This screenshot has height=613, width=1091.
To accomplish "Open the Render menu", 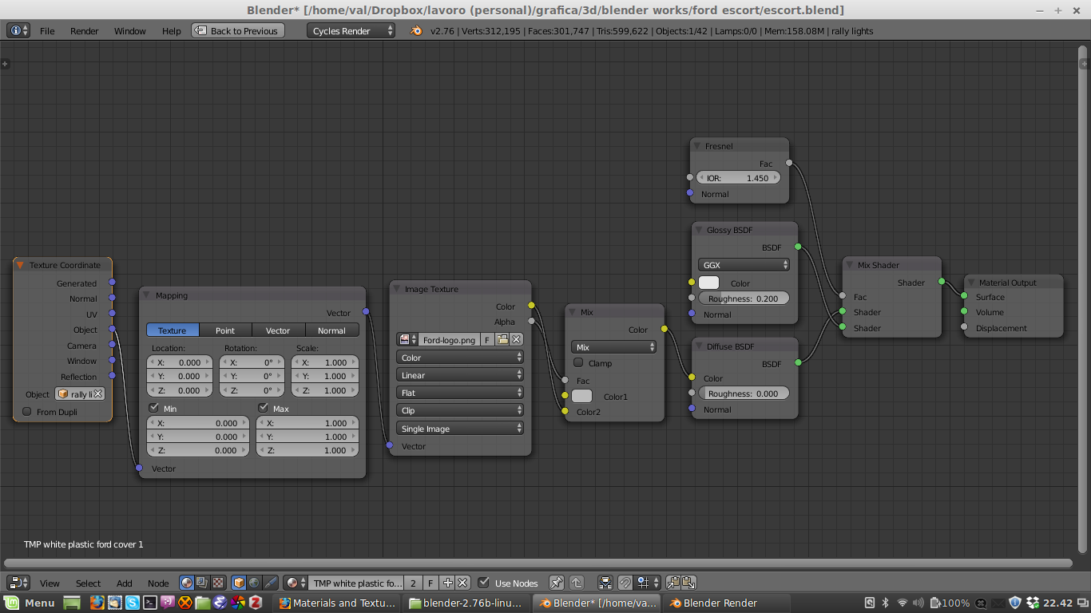I will click(85, 31).
